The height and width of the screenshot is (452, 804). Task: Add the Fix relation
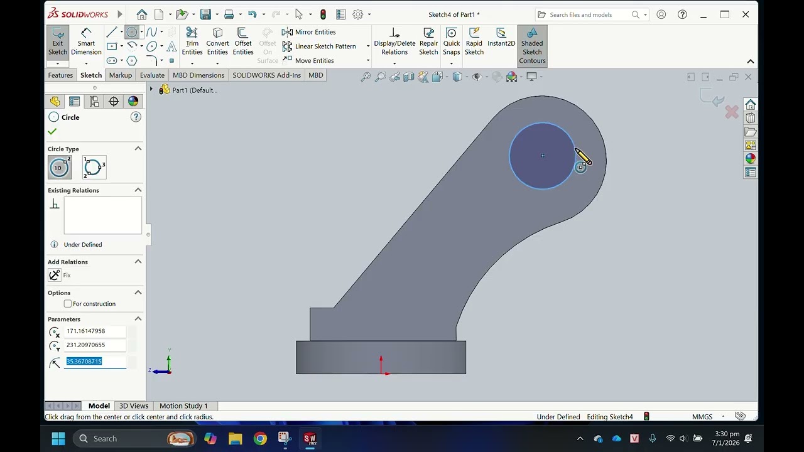55,275
